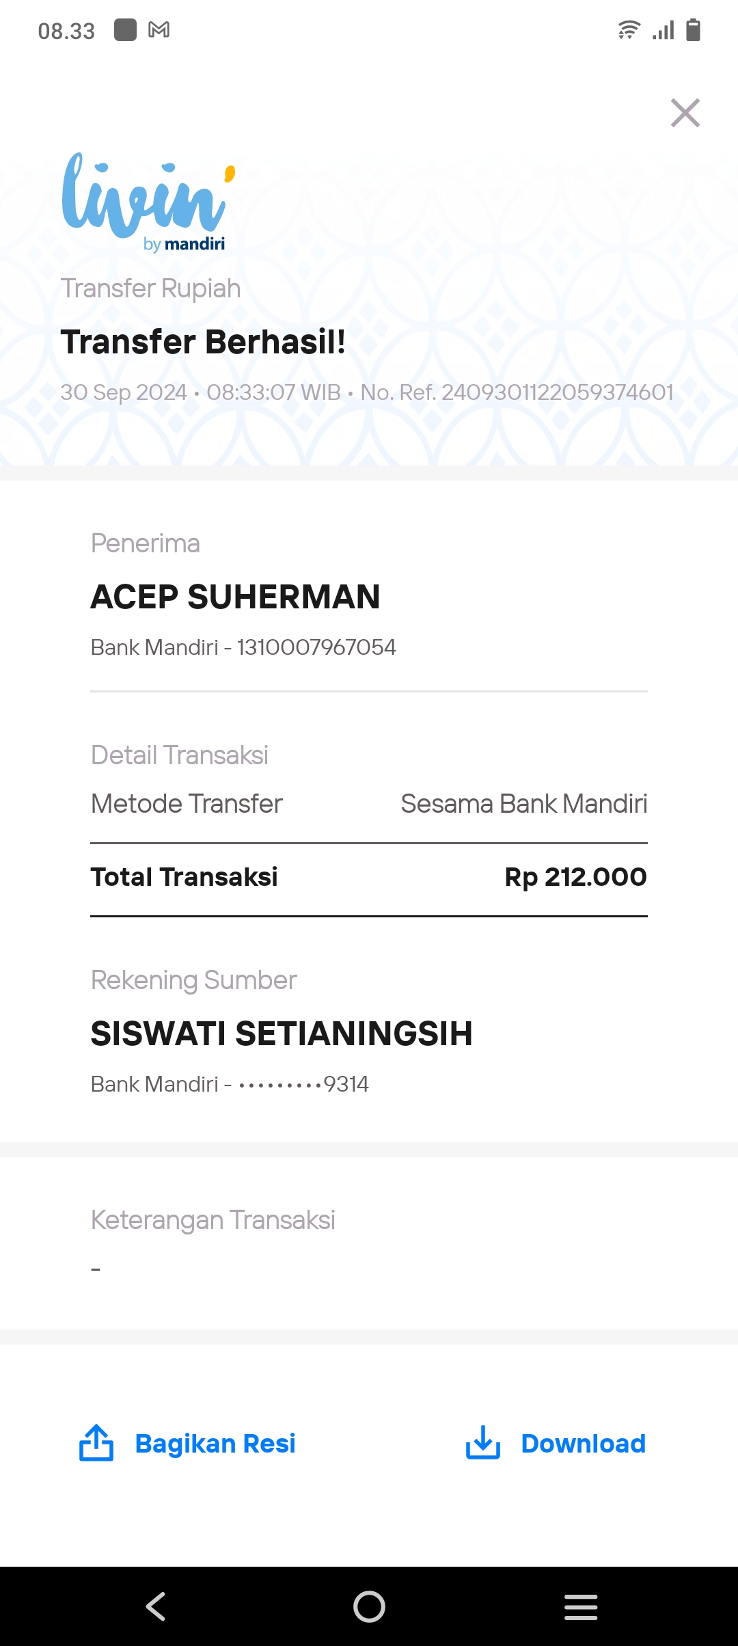Tap the Wi-Fi status icon
Screen dimensions: 738x1646
(x=629, y=30)
